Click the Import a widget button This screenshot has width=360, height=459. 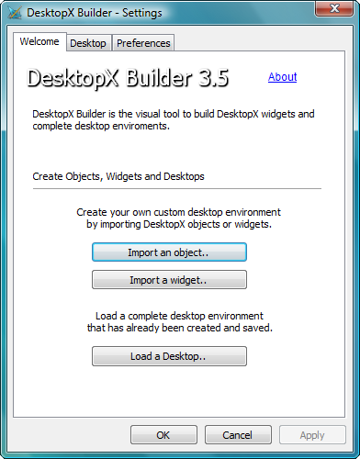click(169, 280)
